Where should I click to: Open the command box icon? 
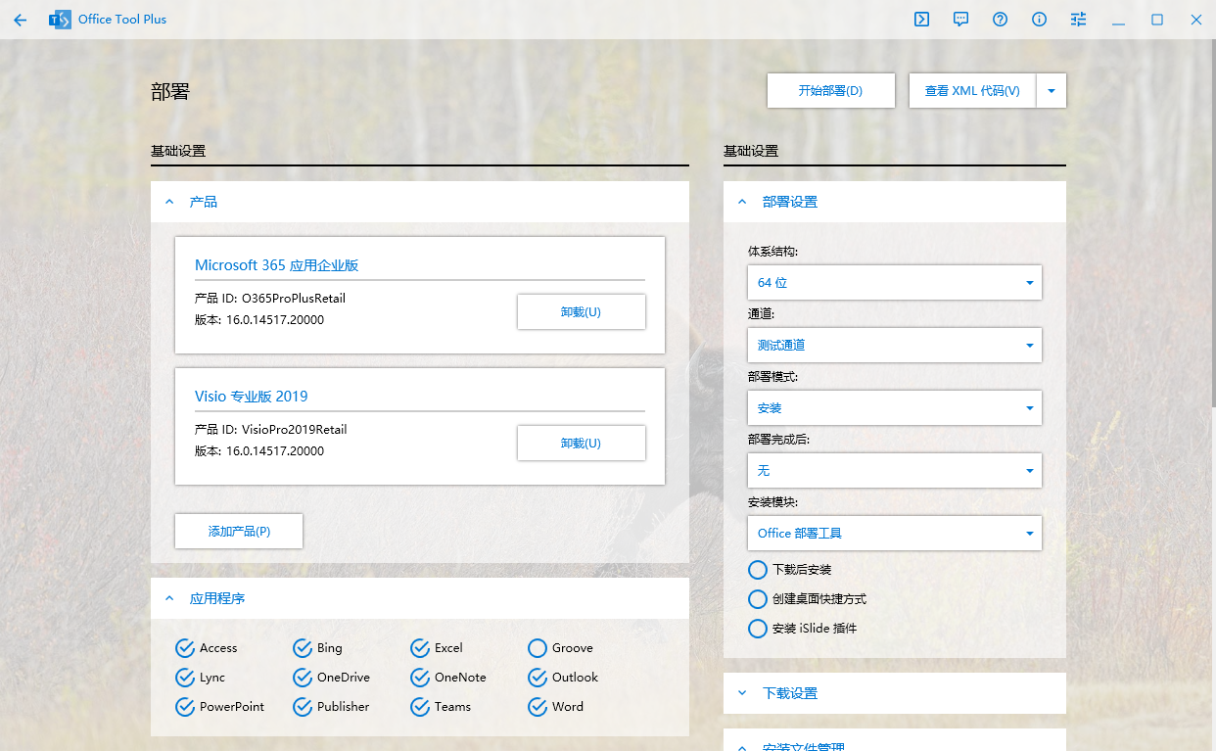click(921, 19)
